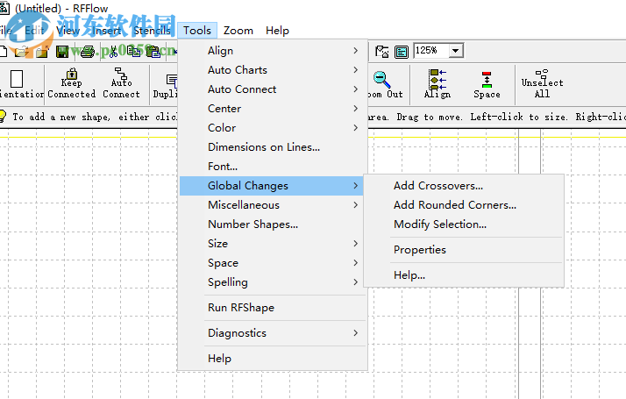The height and width of the screenshot is (399, 626).
Task: Close the open Tools menu in menu bar
Action: point(197,31)
